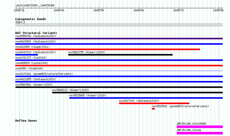Click the magenta ZNF250 NM_001109689 gene bar

200,127
